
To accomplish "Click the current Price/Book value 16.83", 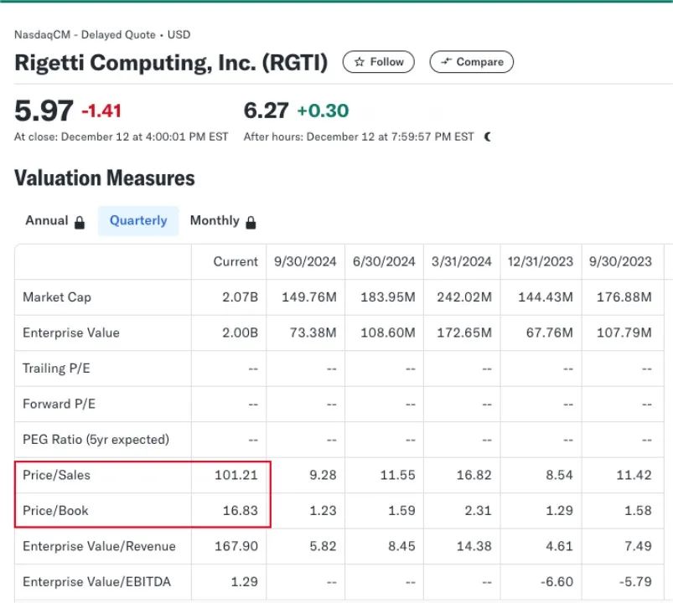I will click(242, 510).
